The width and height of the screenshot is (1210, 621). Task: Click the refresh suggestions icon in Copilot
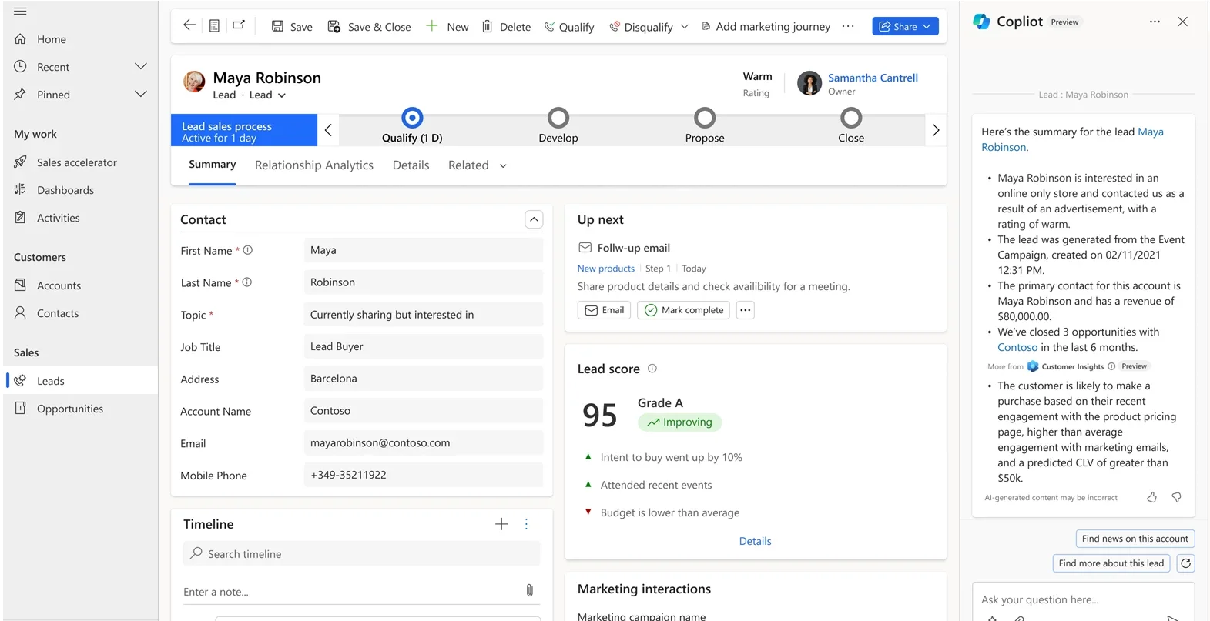(1185, 563)
